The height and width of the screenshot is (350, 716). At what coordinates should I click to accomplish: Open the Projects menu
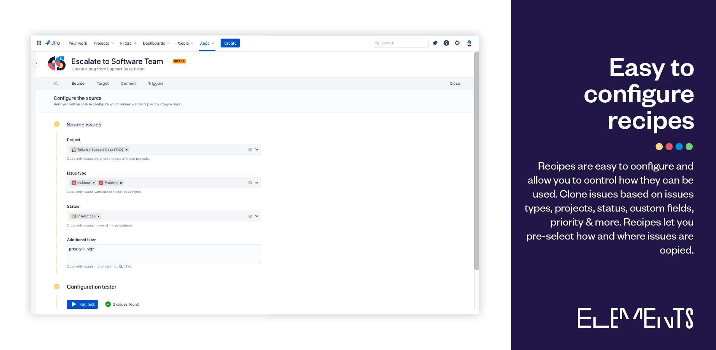(104, 43)
